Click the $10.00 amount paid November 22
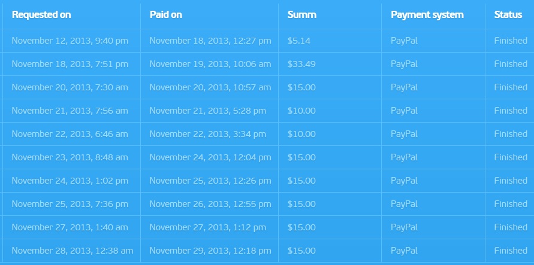The width and height of the screenshot is (534, 265). tap(301, 134)
